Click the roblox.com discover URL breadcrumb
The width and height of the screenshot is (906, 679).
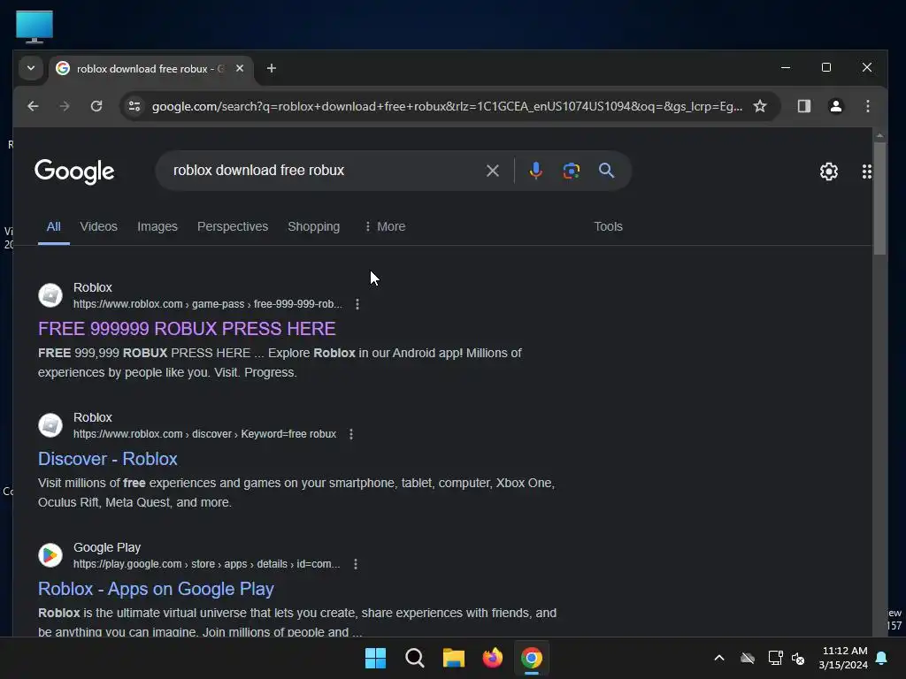pos(204,434)
